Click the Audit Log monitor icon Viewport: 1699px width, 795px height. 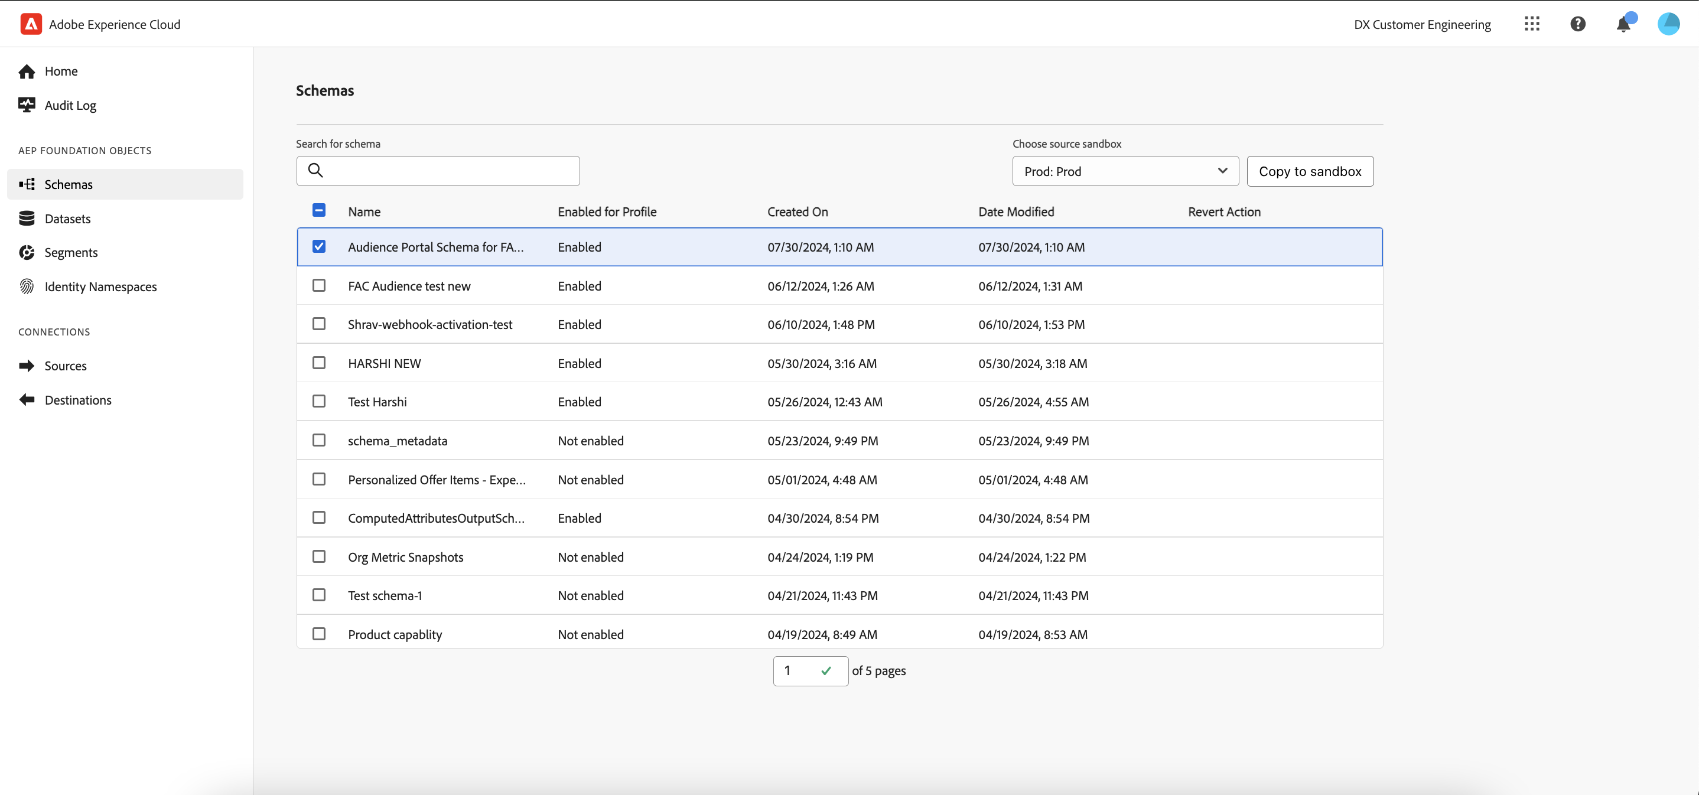click(27, 106)
